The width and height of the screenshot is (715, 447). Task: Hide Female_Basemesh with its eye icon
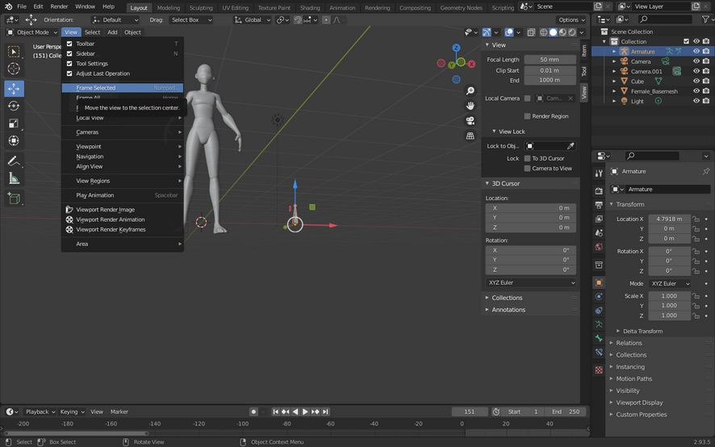(x=696, y=91)
